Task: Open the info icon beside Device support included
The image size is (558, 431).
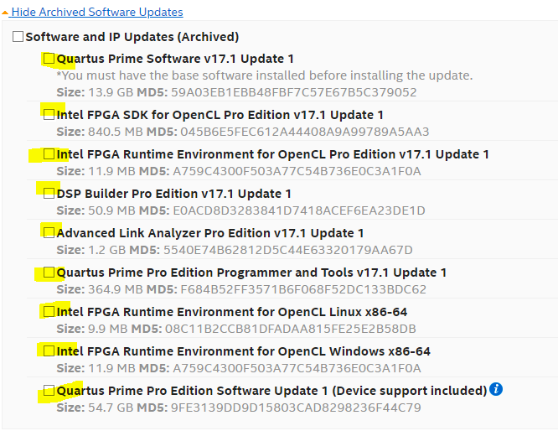Action: tap(496, 389)
